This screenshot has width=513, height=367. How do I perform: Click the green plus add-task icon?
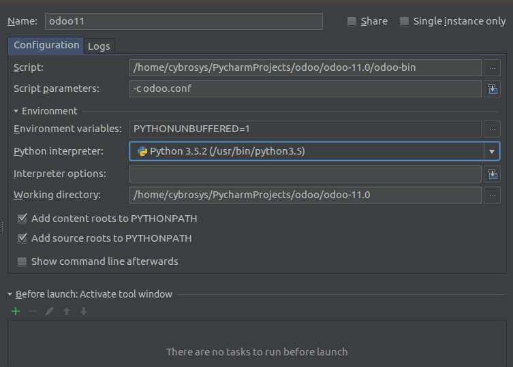[16, 311]
